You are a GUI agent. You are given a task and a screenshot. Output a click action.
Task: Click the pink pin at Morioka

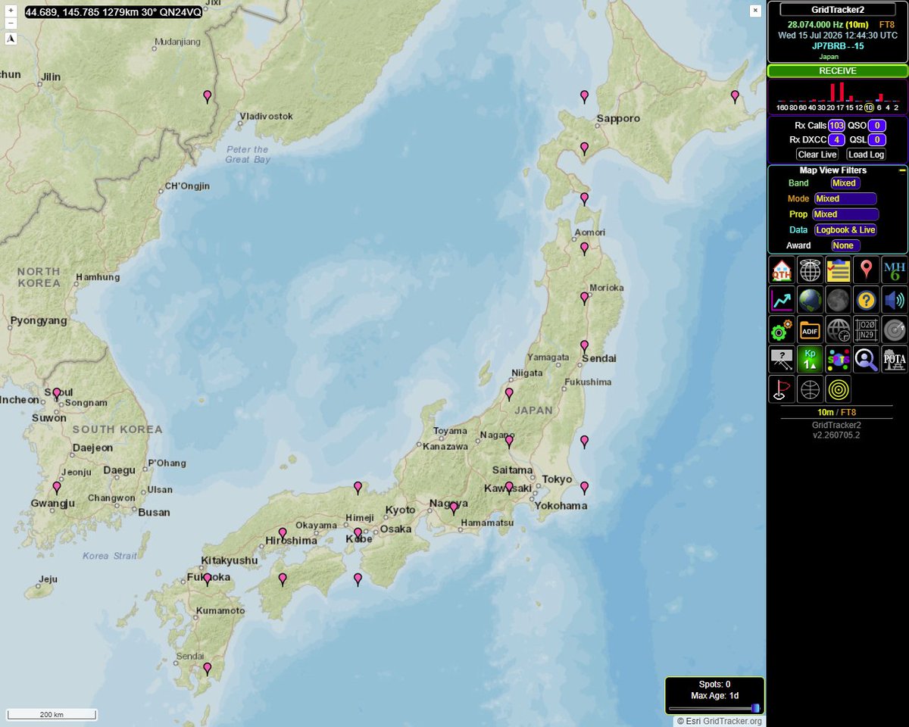point(584,298)
